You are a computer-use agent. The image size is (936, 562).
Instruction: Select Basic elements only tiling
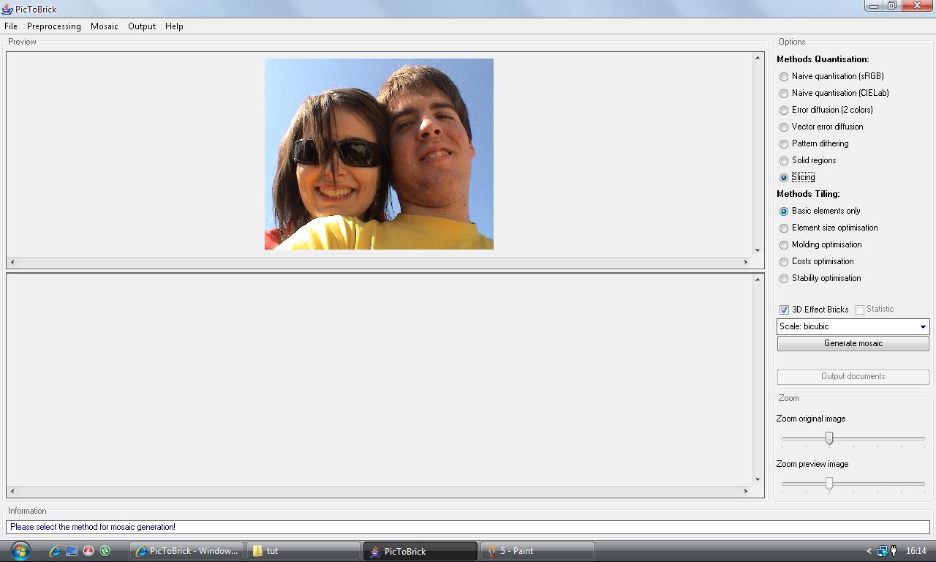(x=784, y=211)
